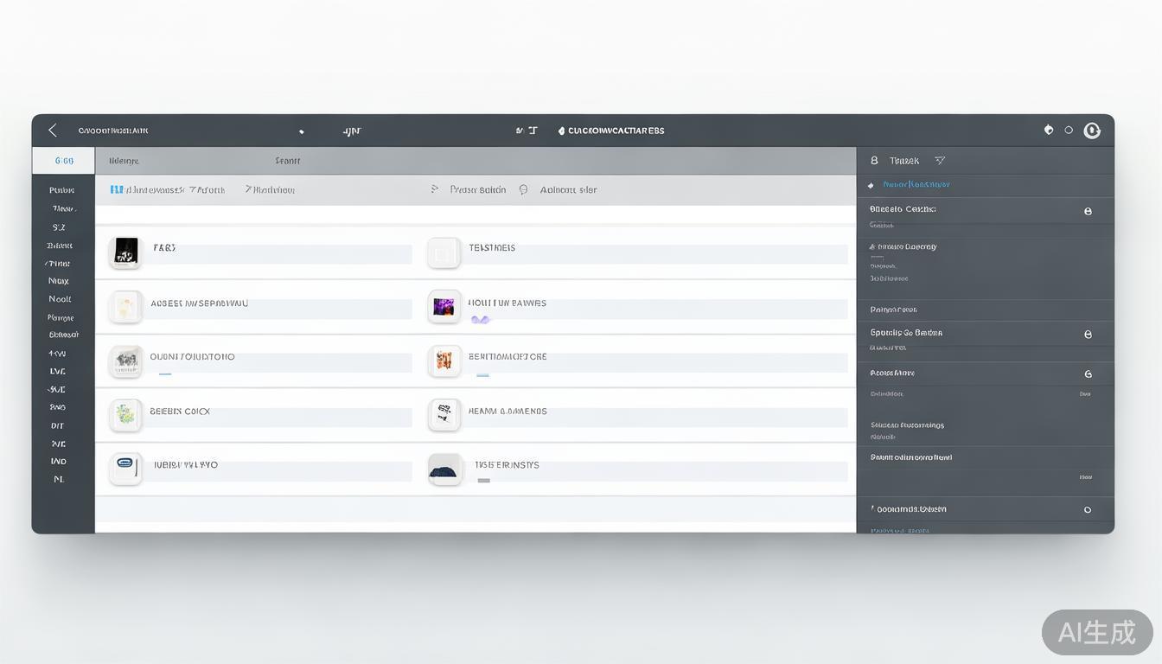Screen dimensions: 1162x664
Task: Click the purple indicator under 'HOUI T UN BAWIES'
Action: pos(480,320)
